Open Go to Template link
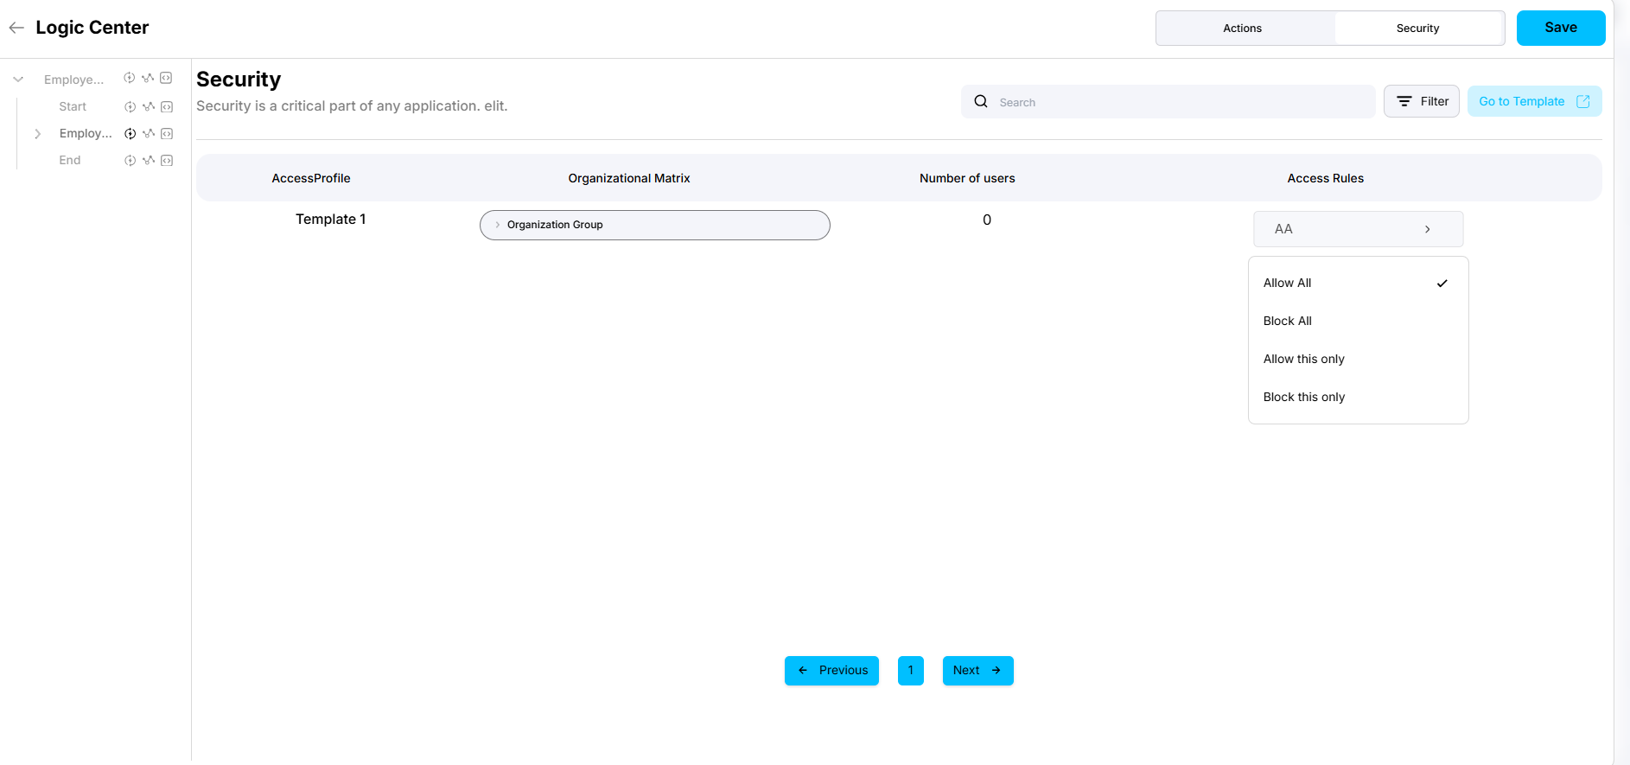The height and width of the screenshot is (765, 1630). click(x=1533, y=101)
